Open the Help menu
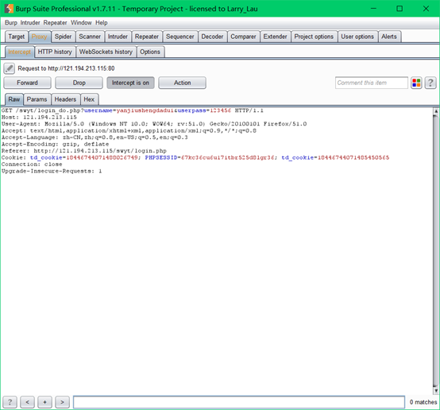The image size is (440, 410). point(102,23)
